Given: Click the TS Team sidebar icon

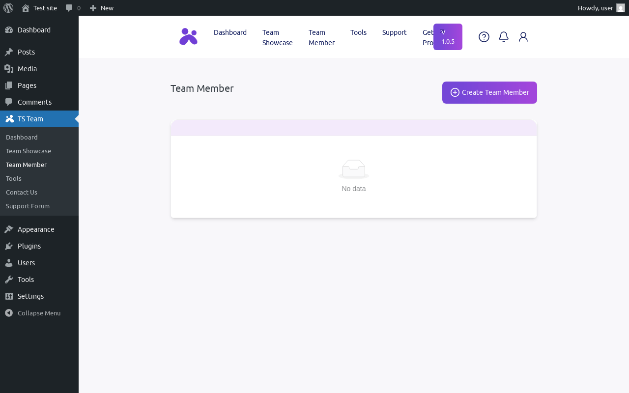Looking at the screenshot, I should click(9, 119).
